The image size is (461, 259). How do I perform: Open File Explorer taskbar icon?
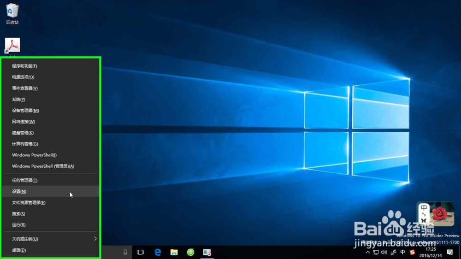[x=174, y=252]
